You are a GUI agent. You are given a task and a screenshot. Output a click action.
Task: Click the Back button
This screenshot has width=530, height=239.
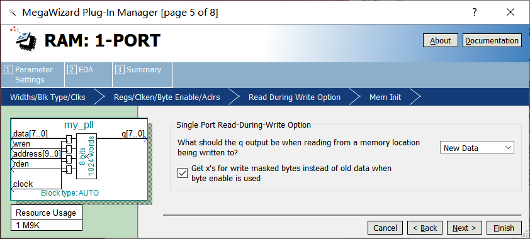click(x=425, y=228)
